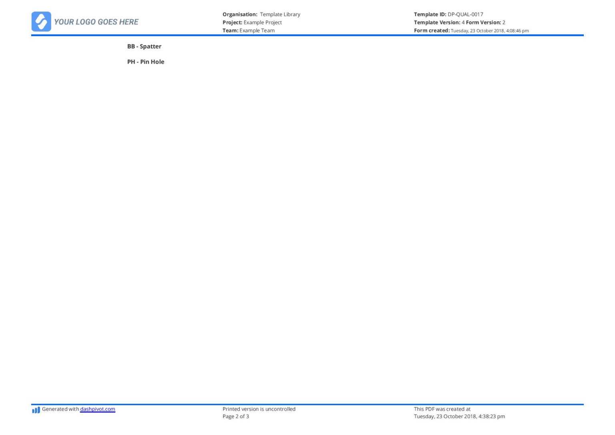Select the 'PH - Pin Hole' entry

[146, 62]
